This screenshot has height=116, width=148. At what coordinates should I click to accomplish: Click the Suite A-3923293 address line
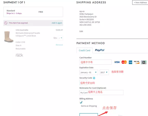coord(86,19)
